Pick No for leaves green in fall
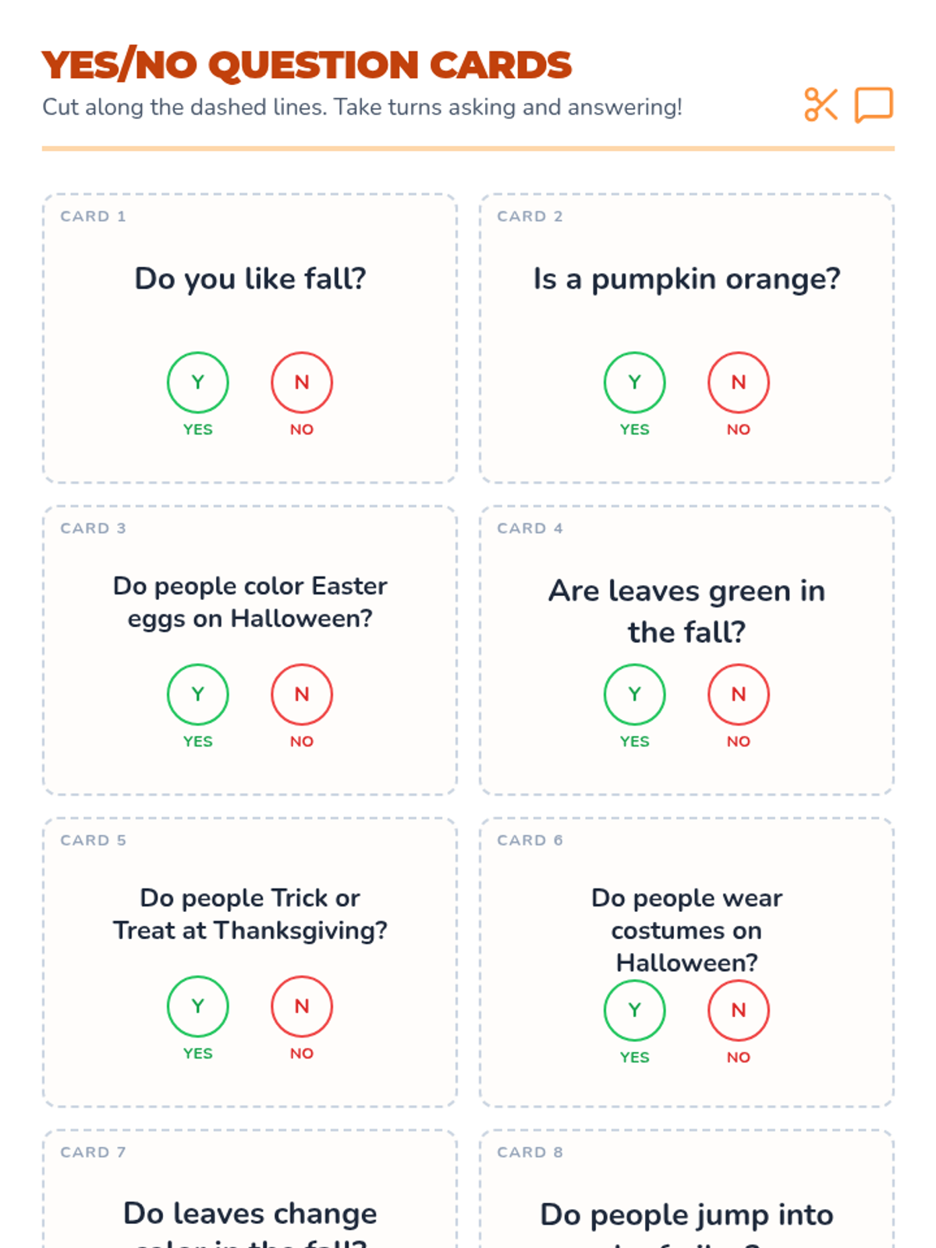 [739, 694]
